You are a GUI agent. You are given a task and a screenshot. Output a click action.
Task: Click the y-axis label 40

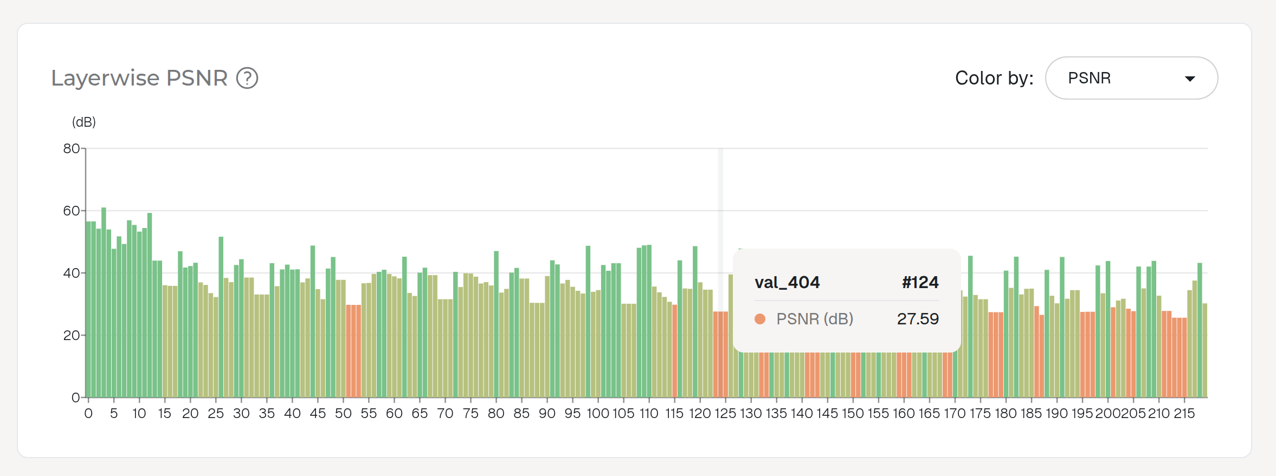point(71,273)
